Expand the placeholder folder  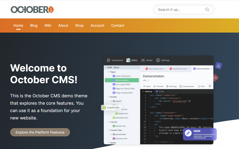click(111, 134)
